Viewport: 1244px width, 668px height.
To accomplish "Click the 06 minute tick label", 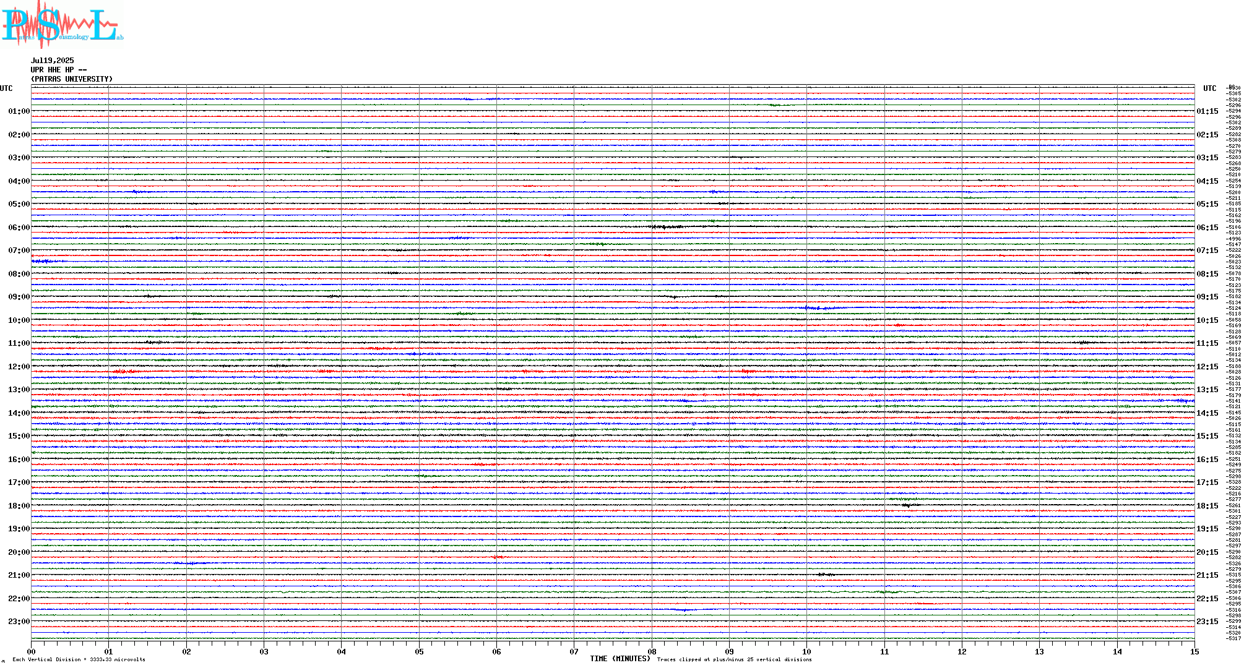I will (496, 651).
